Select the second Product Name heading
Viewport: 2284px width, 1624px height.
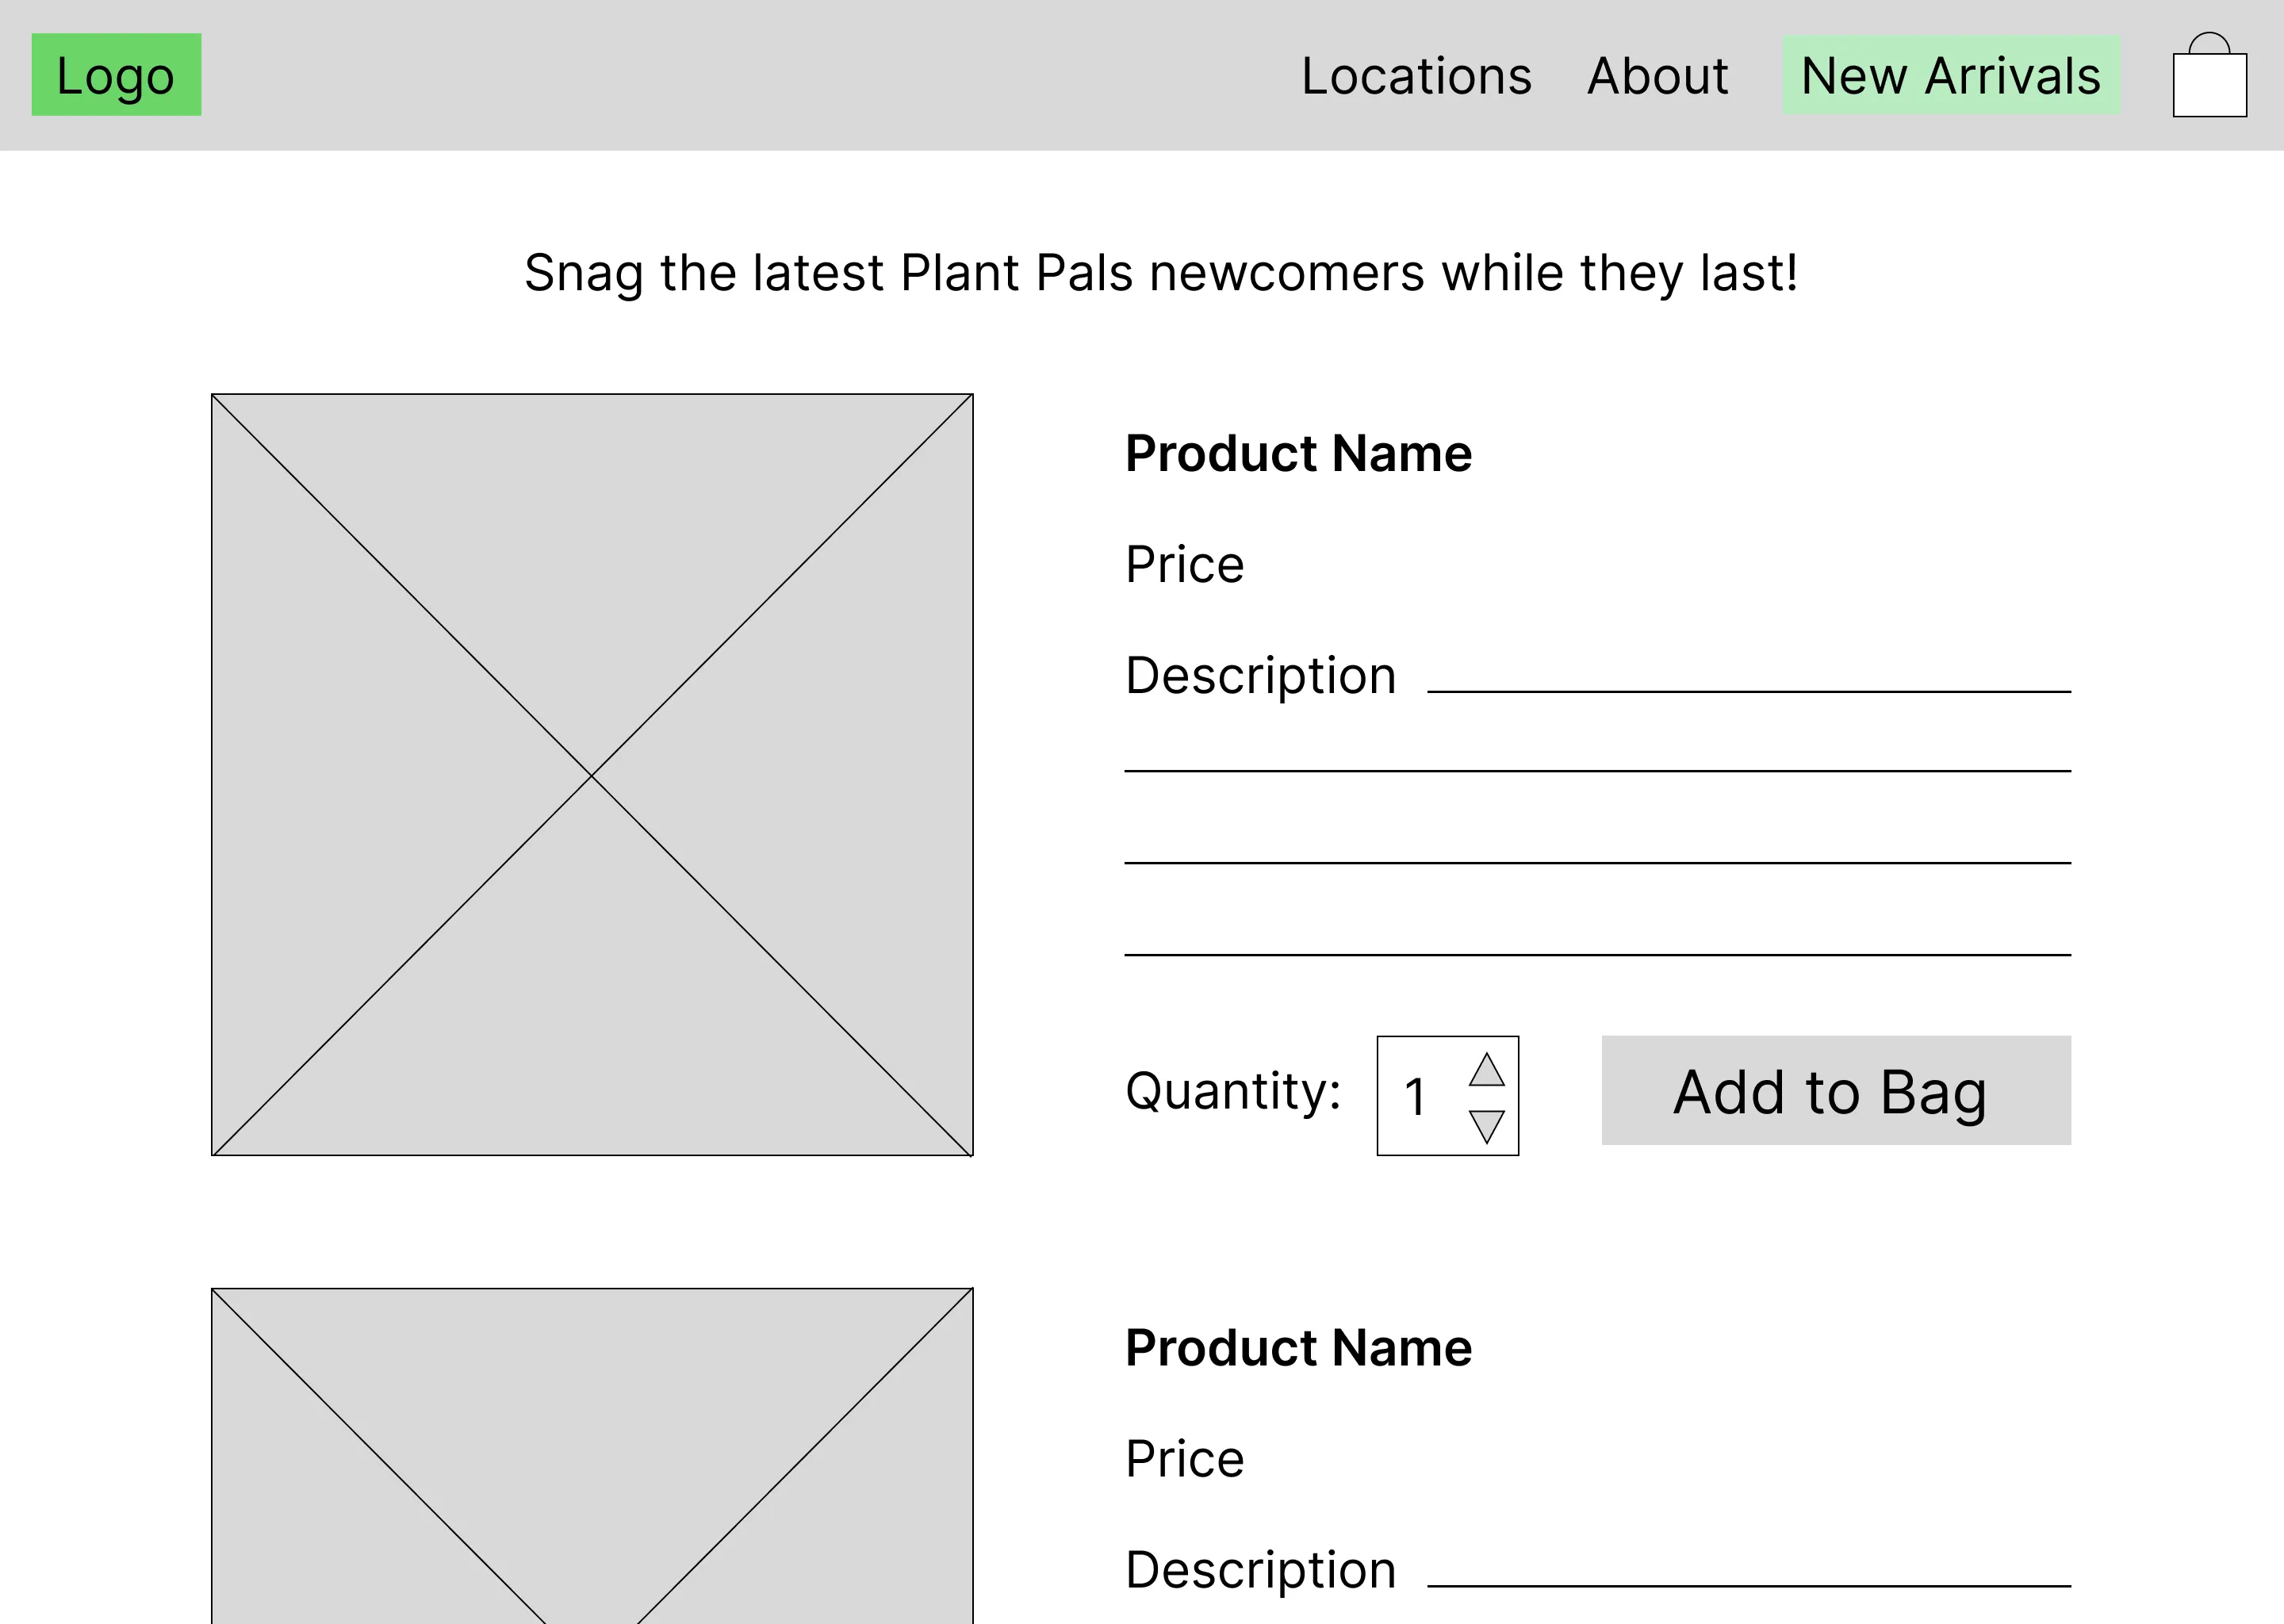click(x=1298, y=1347)
